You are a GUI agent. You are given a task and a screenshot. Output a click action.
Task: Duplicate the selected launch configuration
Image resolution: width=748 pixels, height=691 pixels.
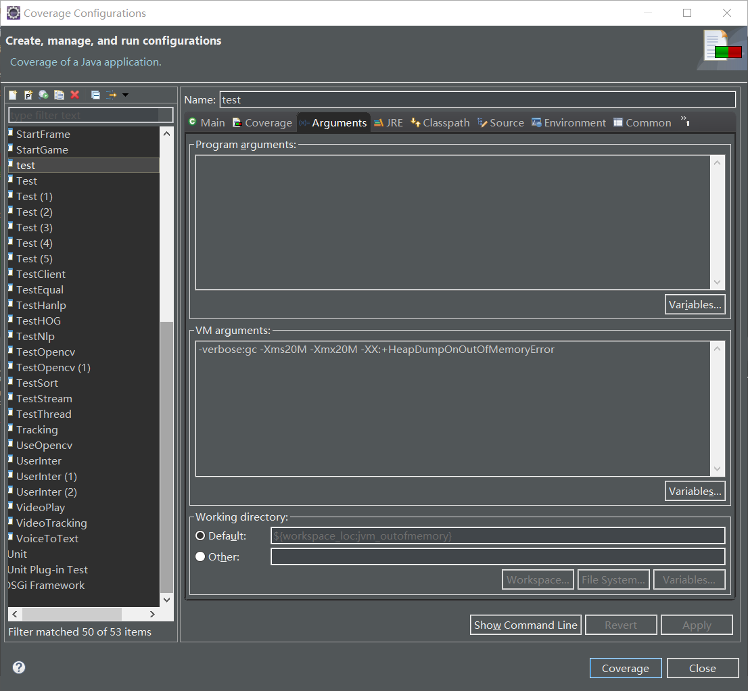(x=59, y=95)
